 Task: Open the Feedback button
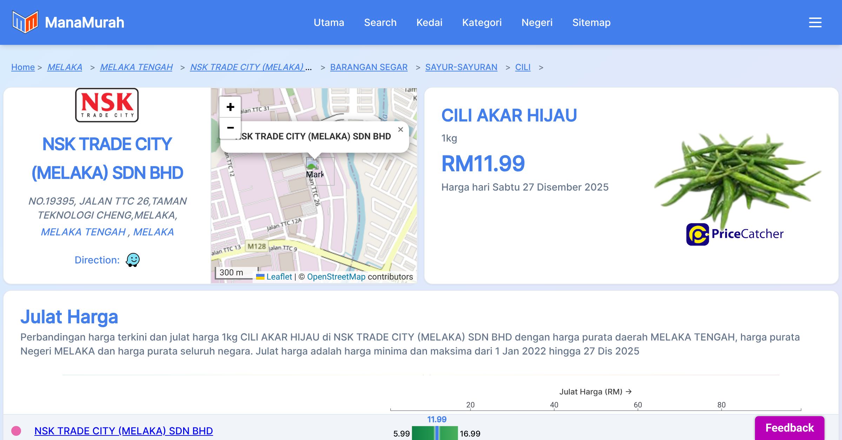(789, 427)
